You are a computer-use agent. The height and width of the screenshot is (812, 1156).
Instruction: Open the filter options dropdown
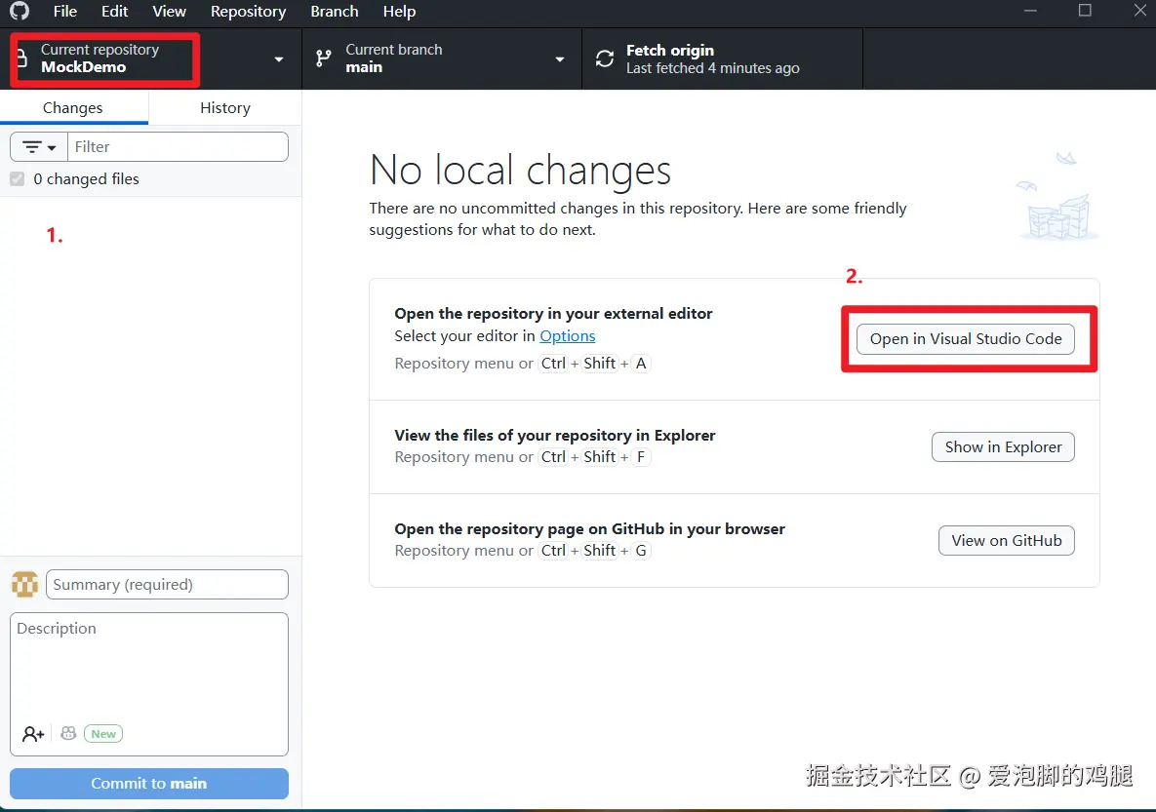pos(39,146)
